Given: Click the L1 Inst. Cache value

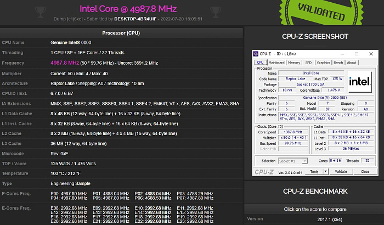Looking at the screenshot, I should (x=114, y=124).
